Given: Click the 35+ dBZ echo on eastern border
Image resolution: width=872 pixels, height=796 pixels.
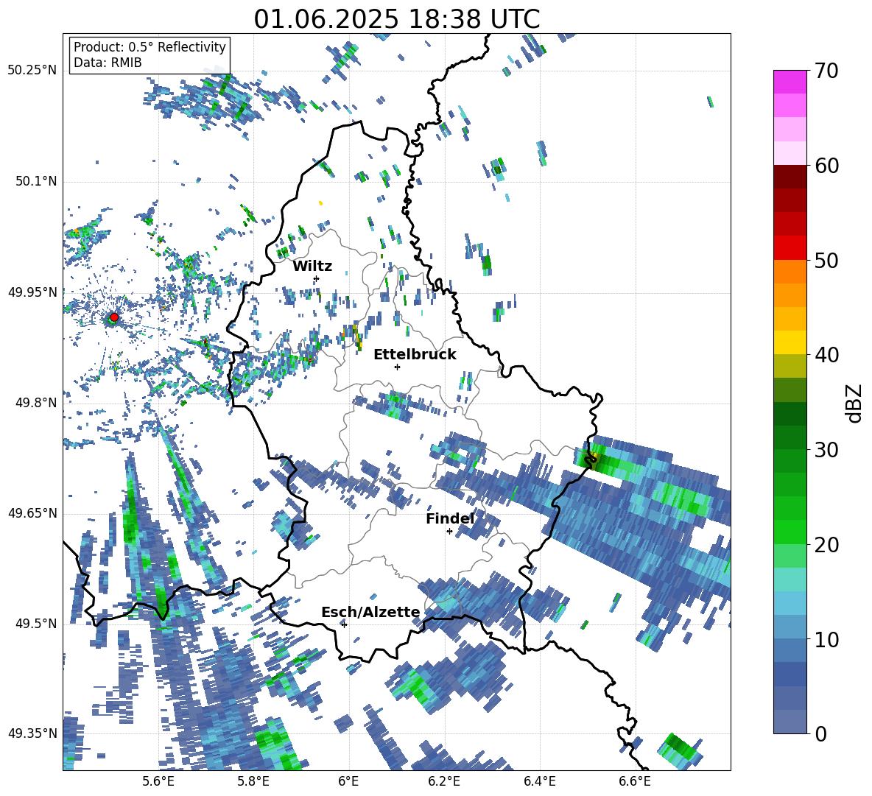Looking at the screenshot, I should pyautogui.click(x=592, y=459).
